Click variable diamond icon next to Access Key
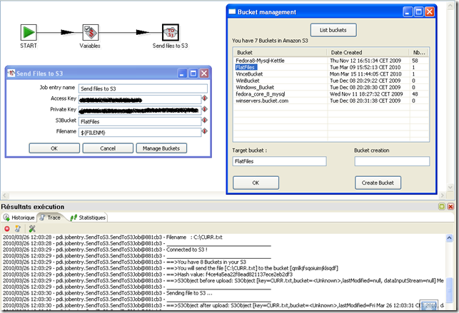The height and width of the screenshot is (313, 459). click(x=204, y=99)
